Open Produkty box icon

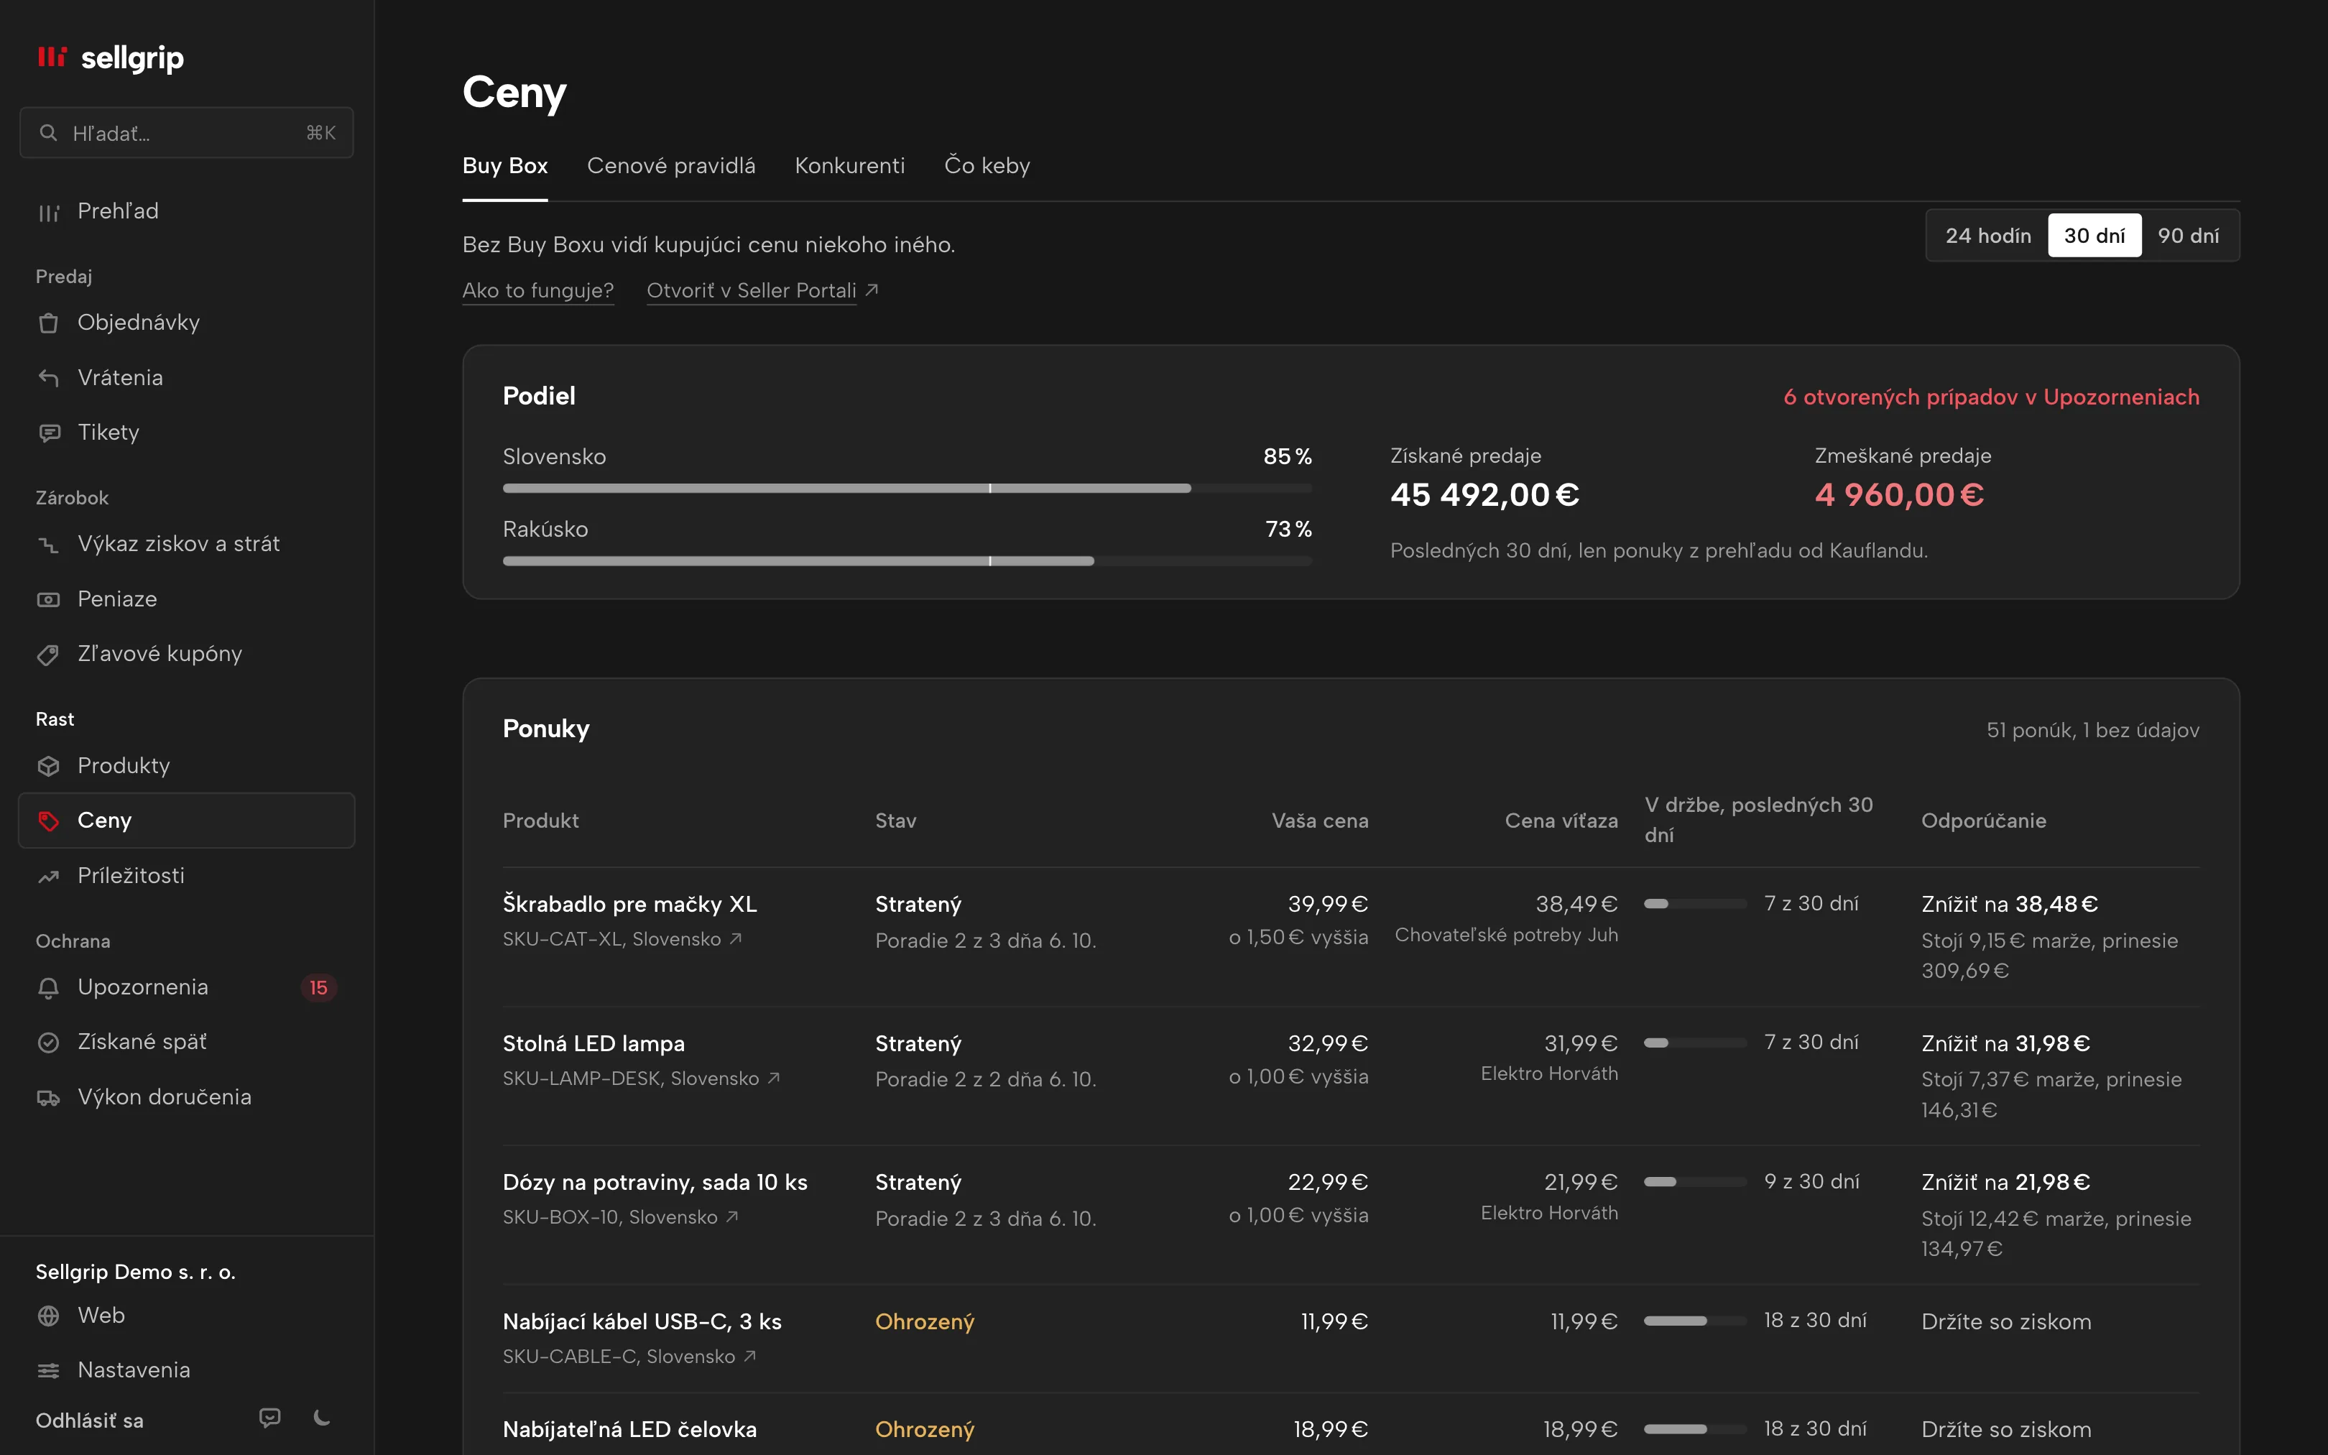click(x=48, y=766)
